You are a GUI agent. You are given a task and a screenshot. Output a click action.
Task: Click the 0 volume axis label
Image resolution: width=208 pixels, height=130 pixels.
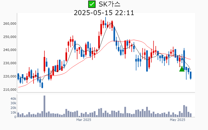(x=15, y=117)
